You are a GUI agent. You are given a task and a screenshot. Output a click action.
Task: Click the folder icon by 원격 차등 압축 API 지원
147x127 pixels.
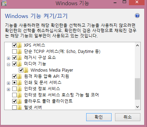click(19, 76)
